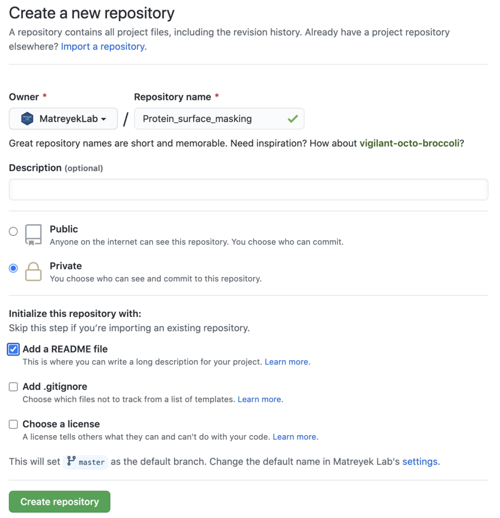Image resolution: width=500 pixels, height=518 pixels.
Task: Open the Owner MatreyekLab dropdown
Action: [x=63, y=118]
